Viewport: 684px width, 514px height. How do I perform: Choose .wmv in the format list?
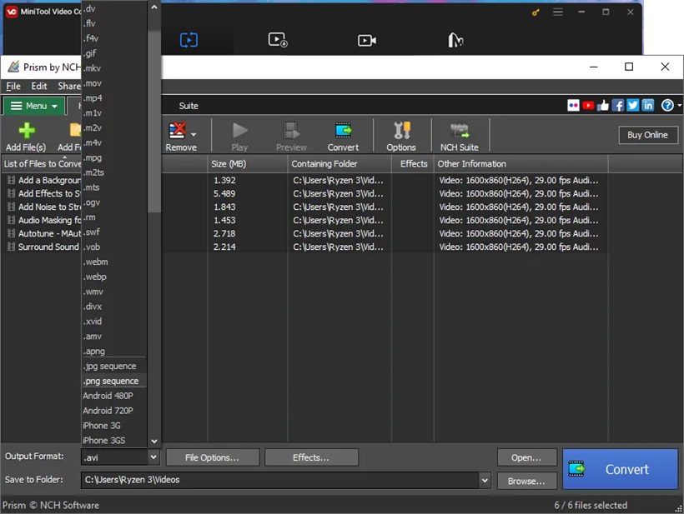click(x=113, y=292)
